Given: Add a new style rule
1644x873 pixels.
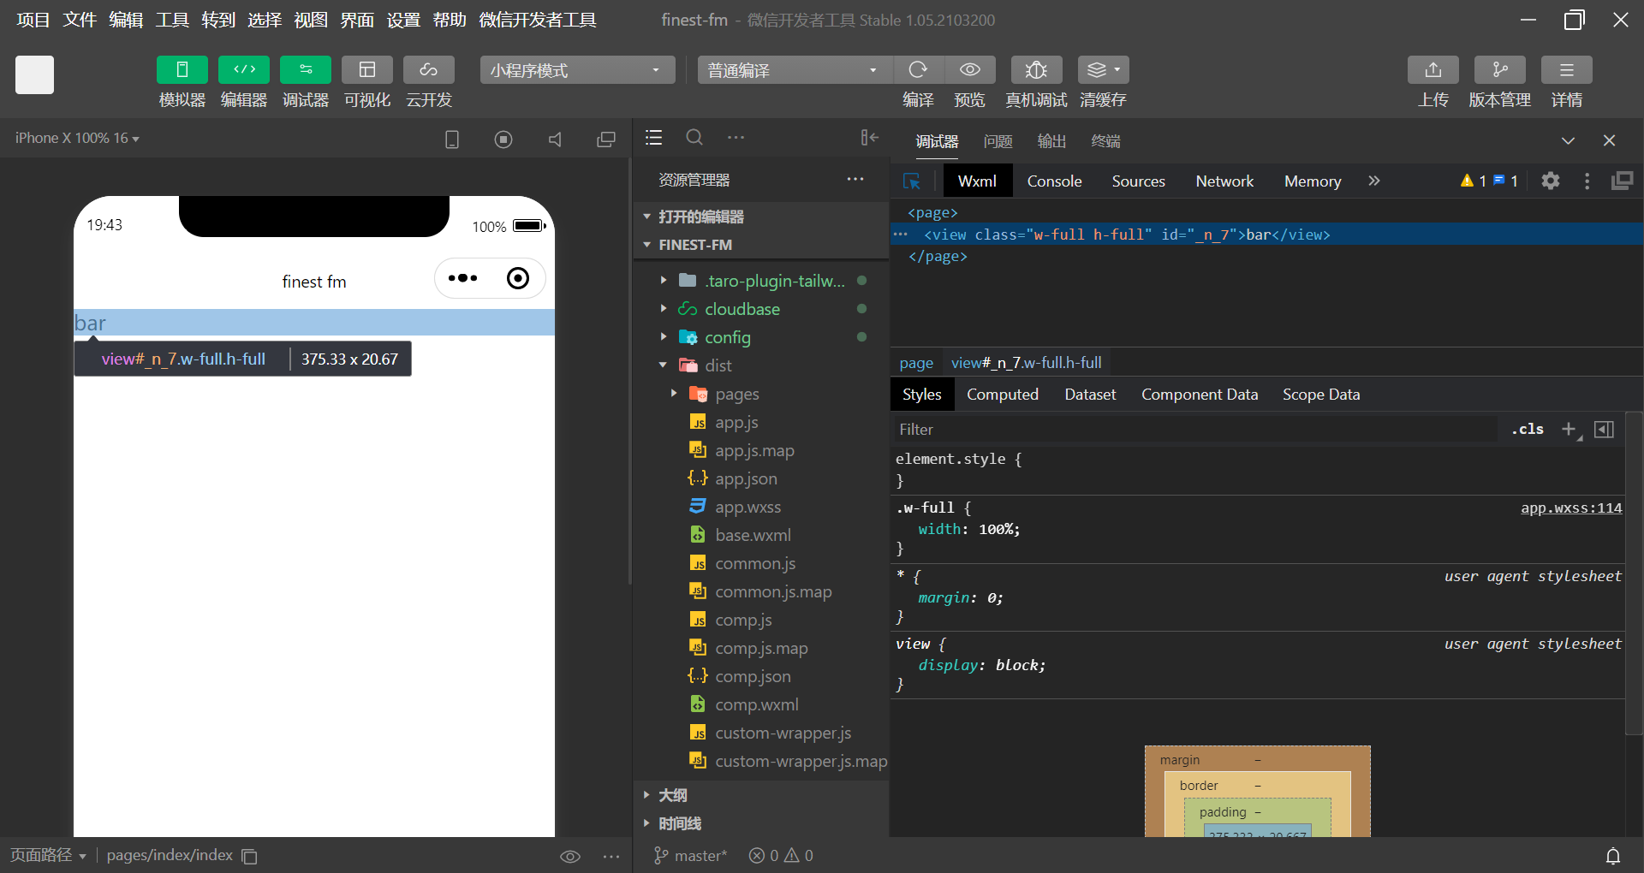Looking at the screenshot, I should click(1570, 430).
